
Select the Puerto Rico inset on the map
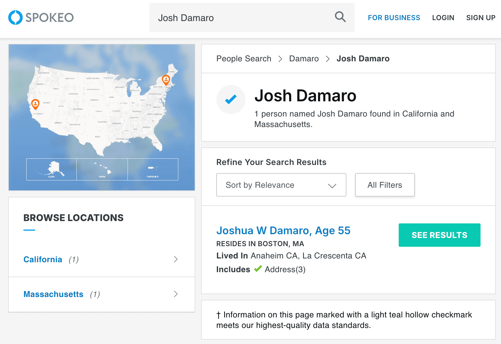pyautogui.click(x=153, y=169)
